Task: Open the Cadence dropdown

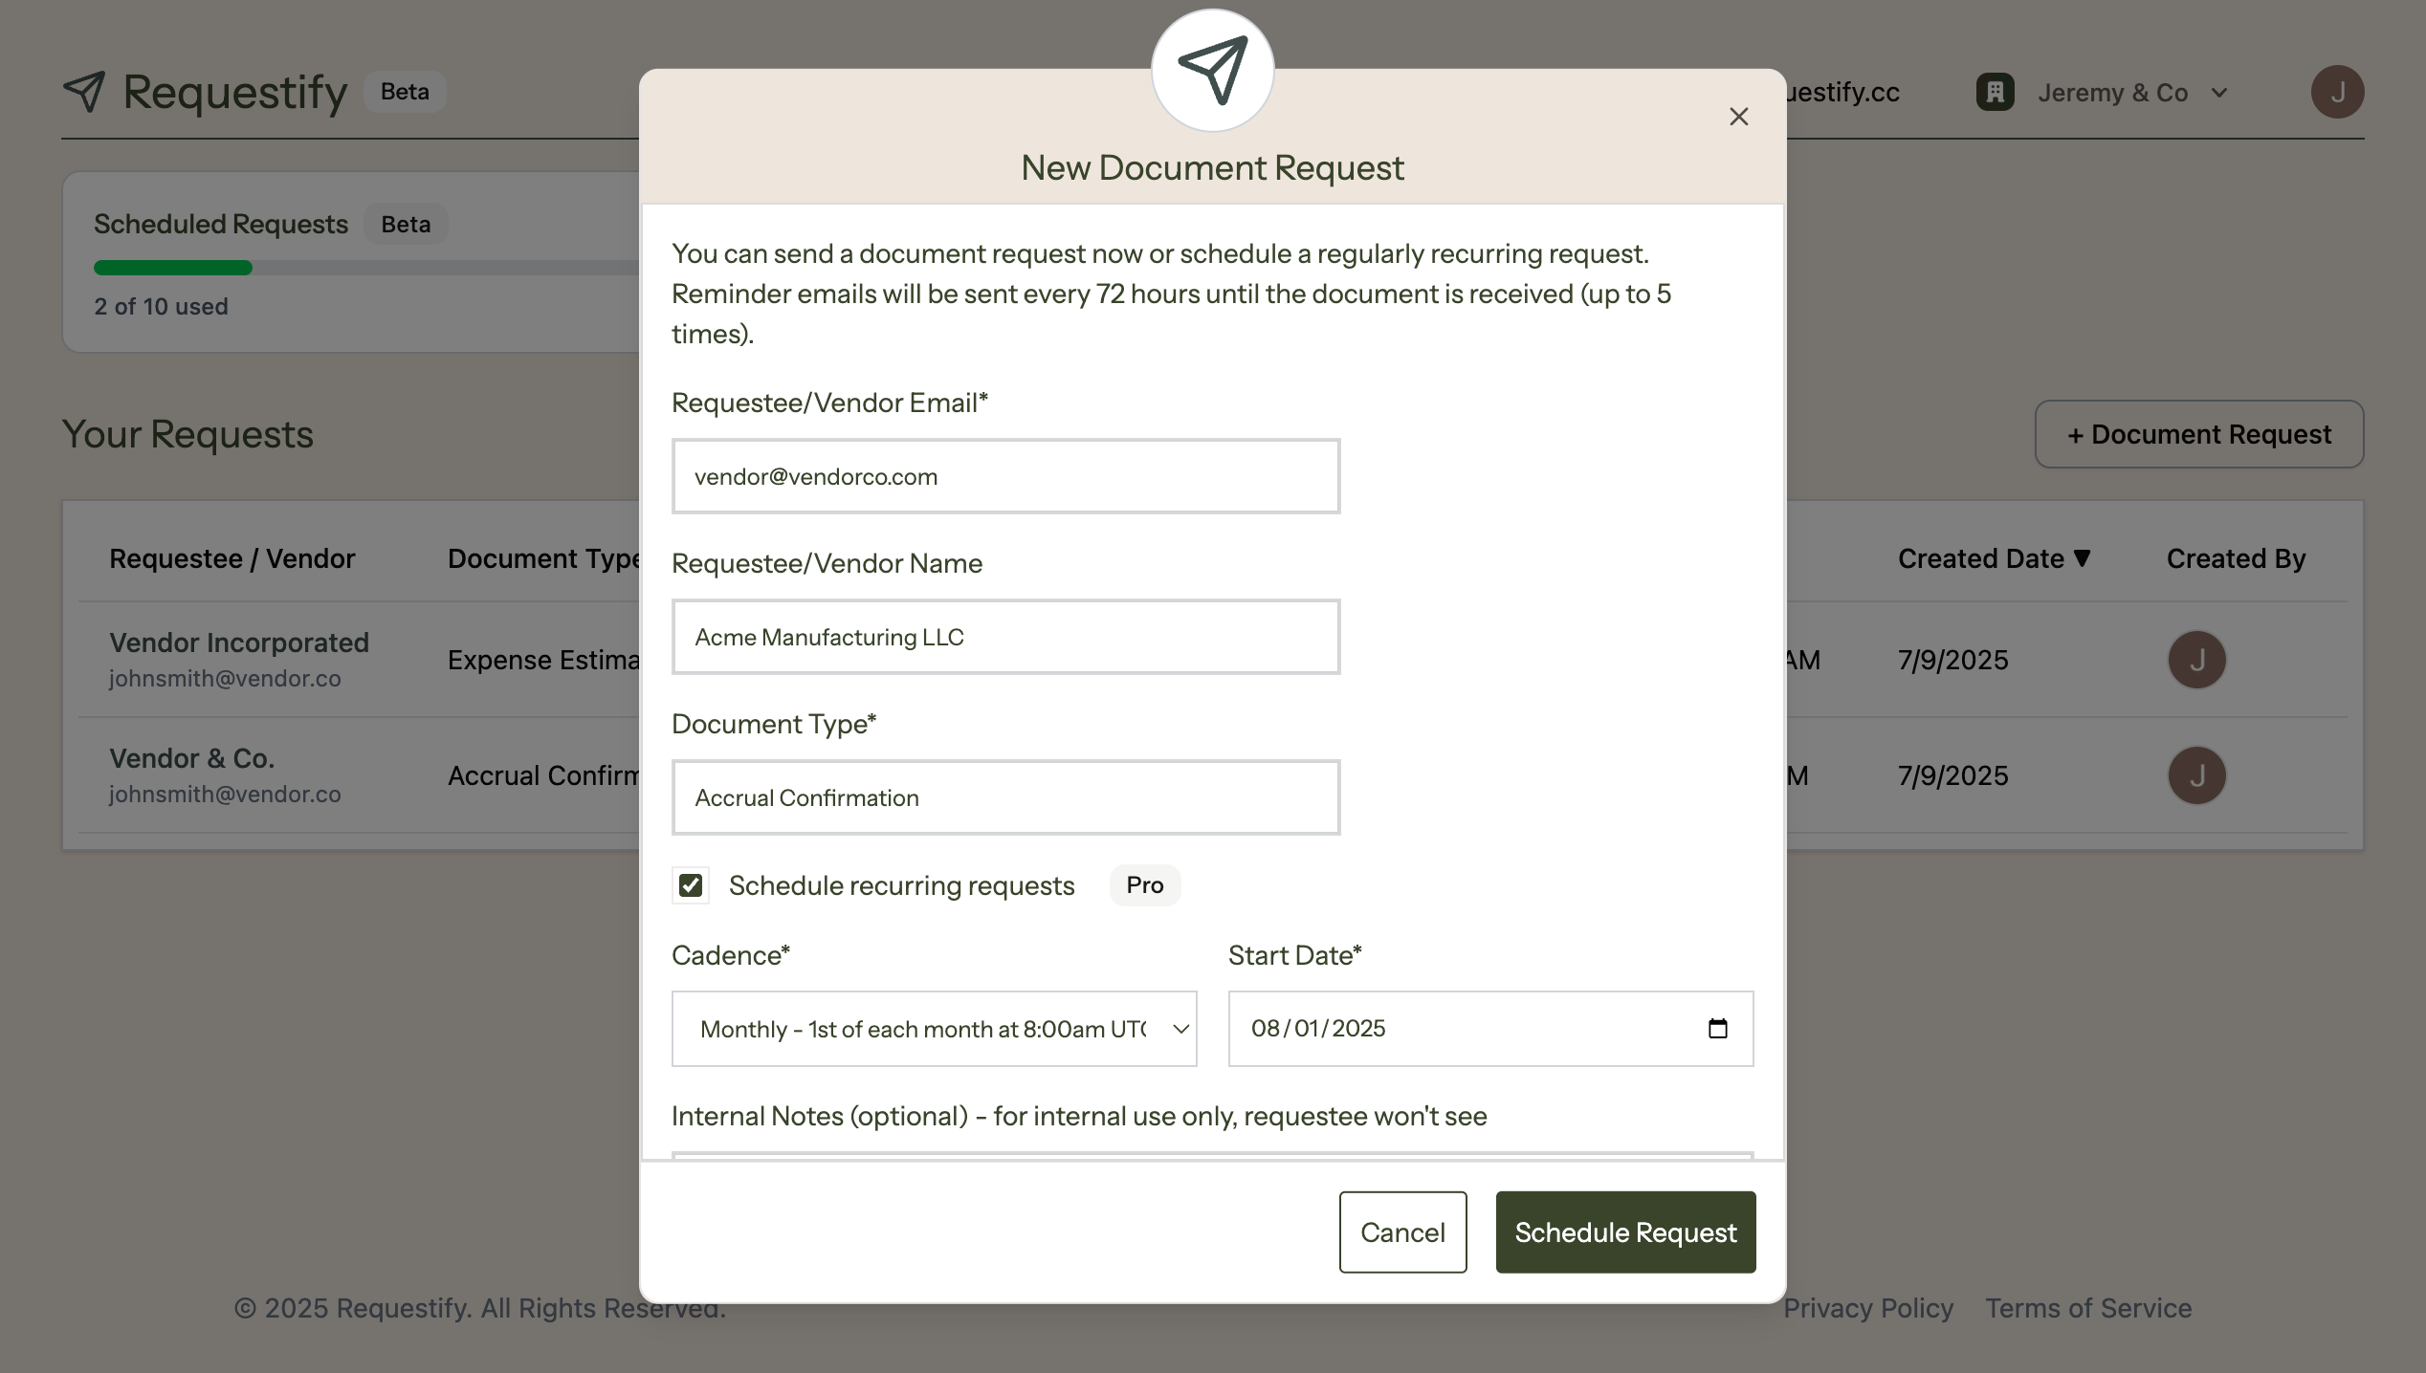Action: pos(934,1029)
